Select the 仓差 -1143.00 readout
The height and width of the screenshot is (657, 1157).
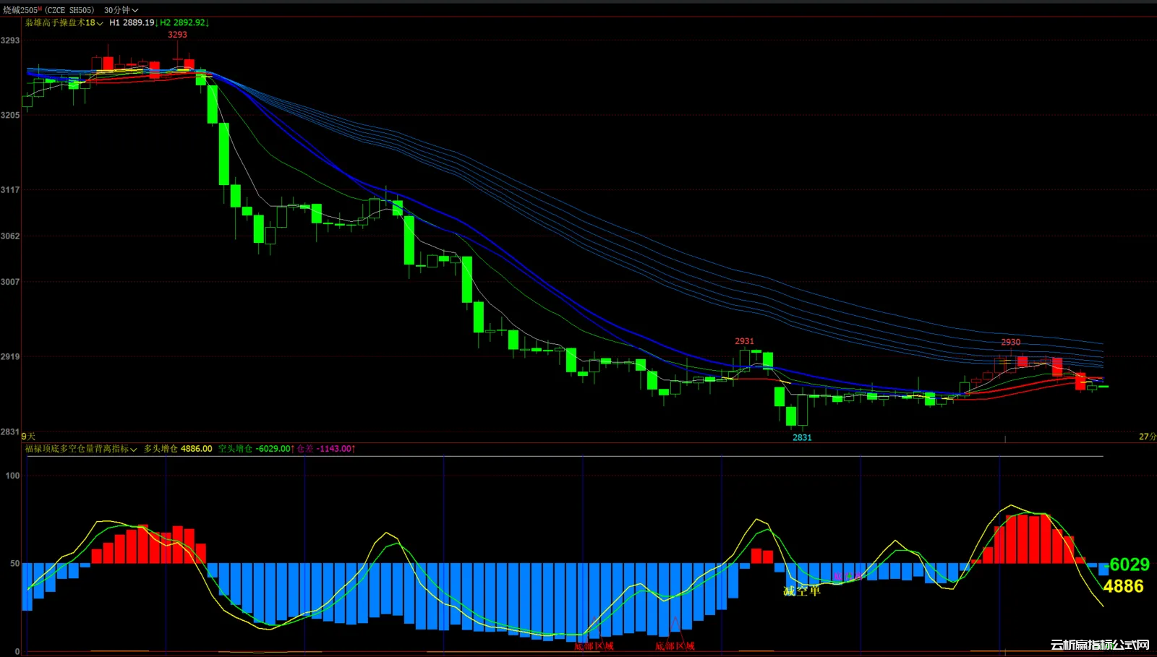[x=325, y=449]
